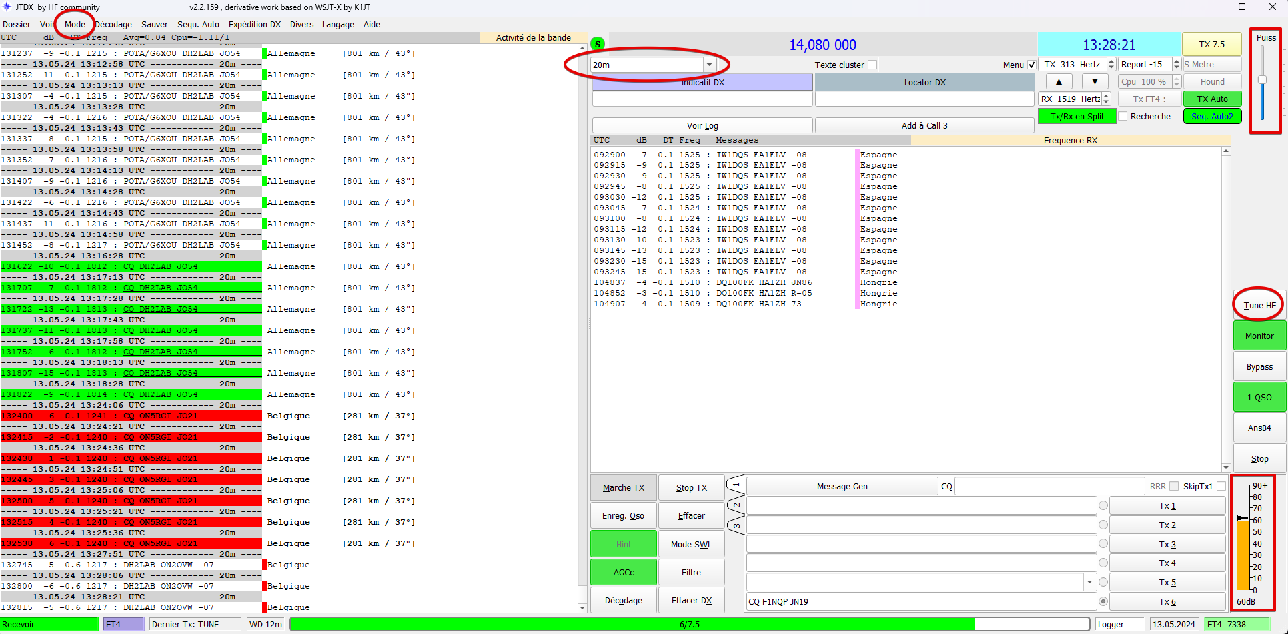
Task: Toggle the Hint button
Action: pyautogui.click(x=624, y=544)
